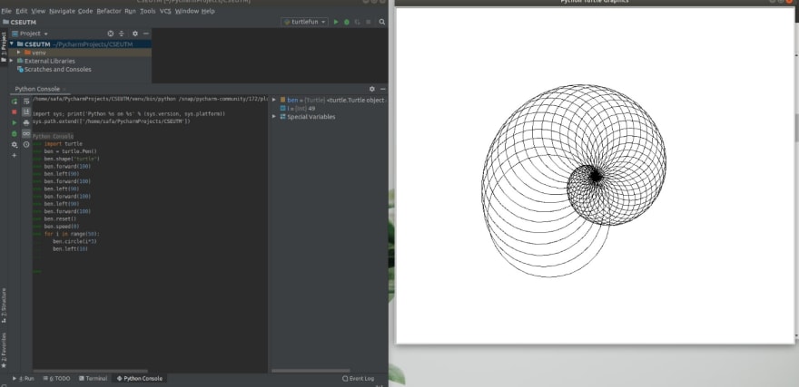The height and width of the screenshot is (387, 799).
Task: Open the Navigate menu
Action: (x=62, y=11)
